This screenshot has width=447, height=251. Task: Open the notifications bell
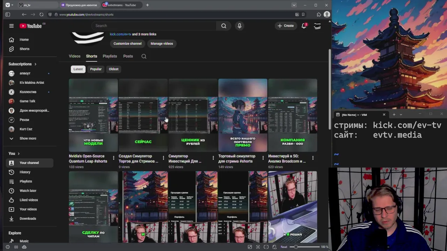tap(304, 26)
